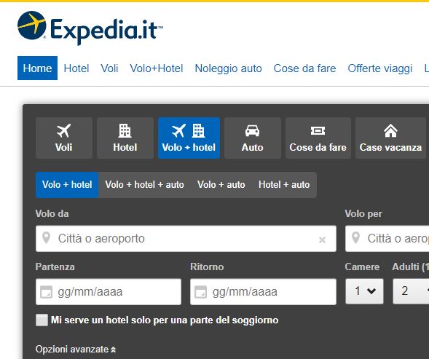This screenshot has height=359, width=429.
Task: Select the Hotel building icon tab
Action: point(125,138)
